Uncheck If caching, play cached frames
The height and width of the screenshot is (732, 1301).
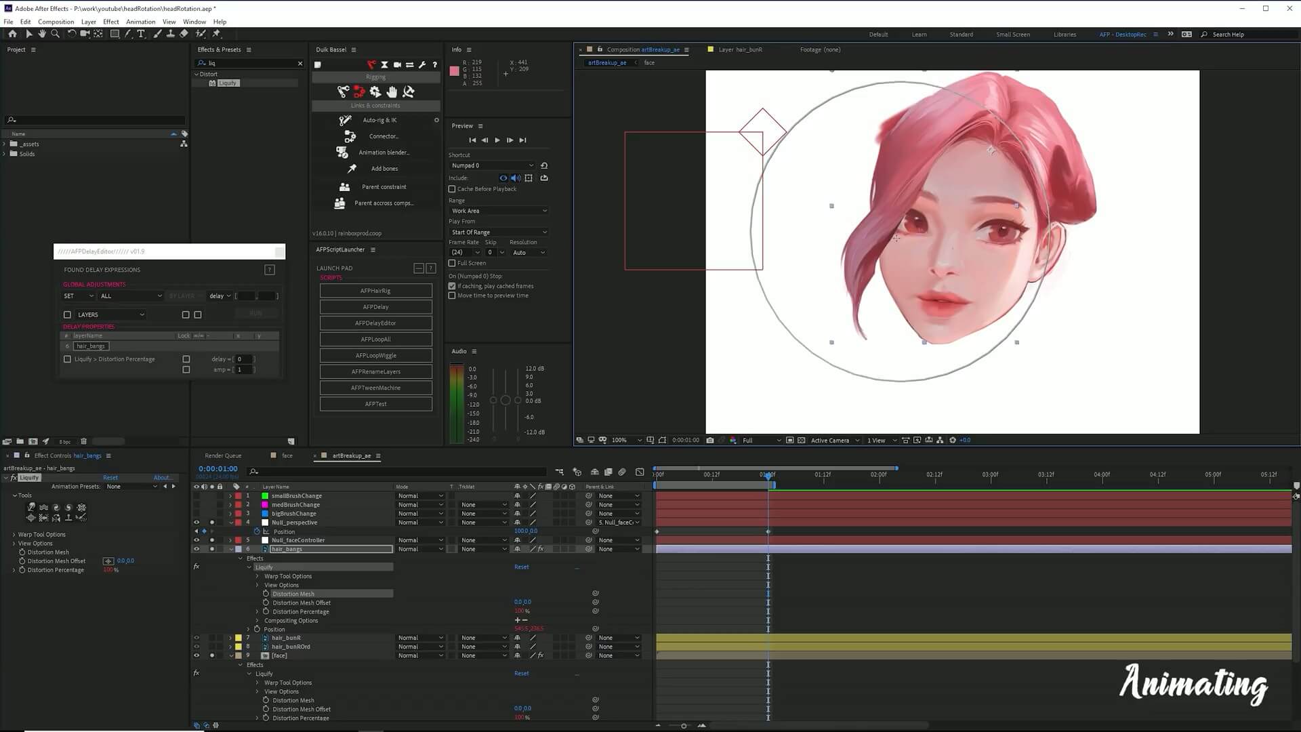point(452,286)
